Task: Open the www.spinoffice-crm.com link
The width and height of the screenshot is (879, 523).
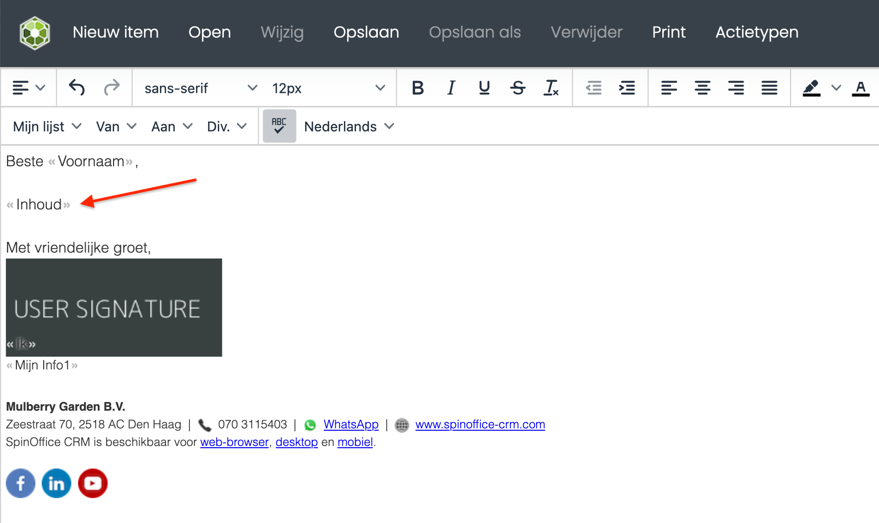Action: pos(480,424)
